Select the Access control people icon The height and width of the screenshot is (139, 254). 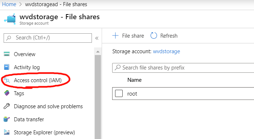(x=7, y=80)
